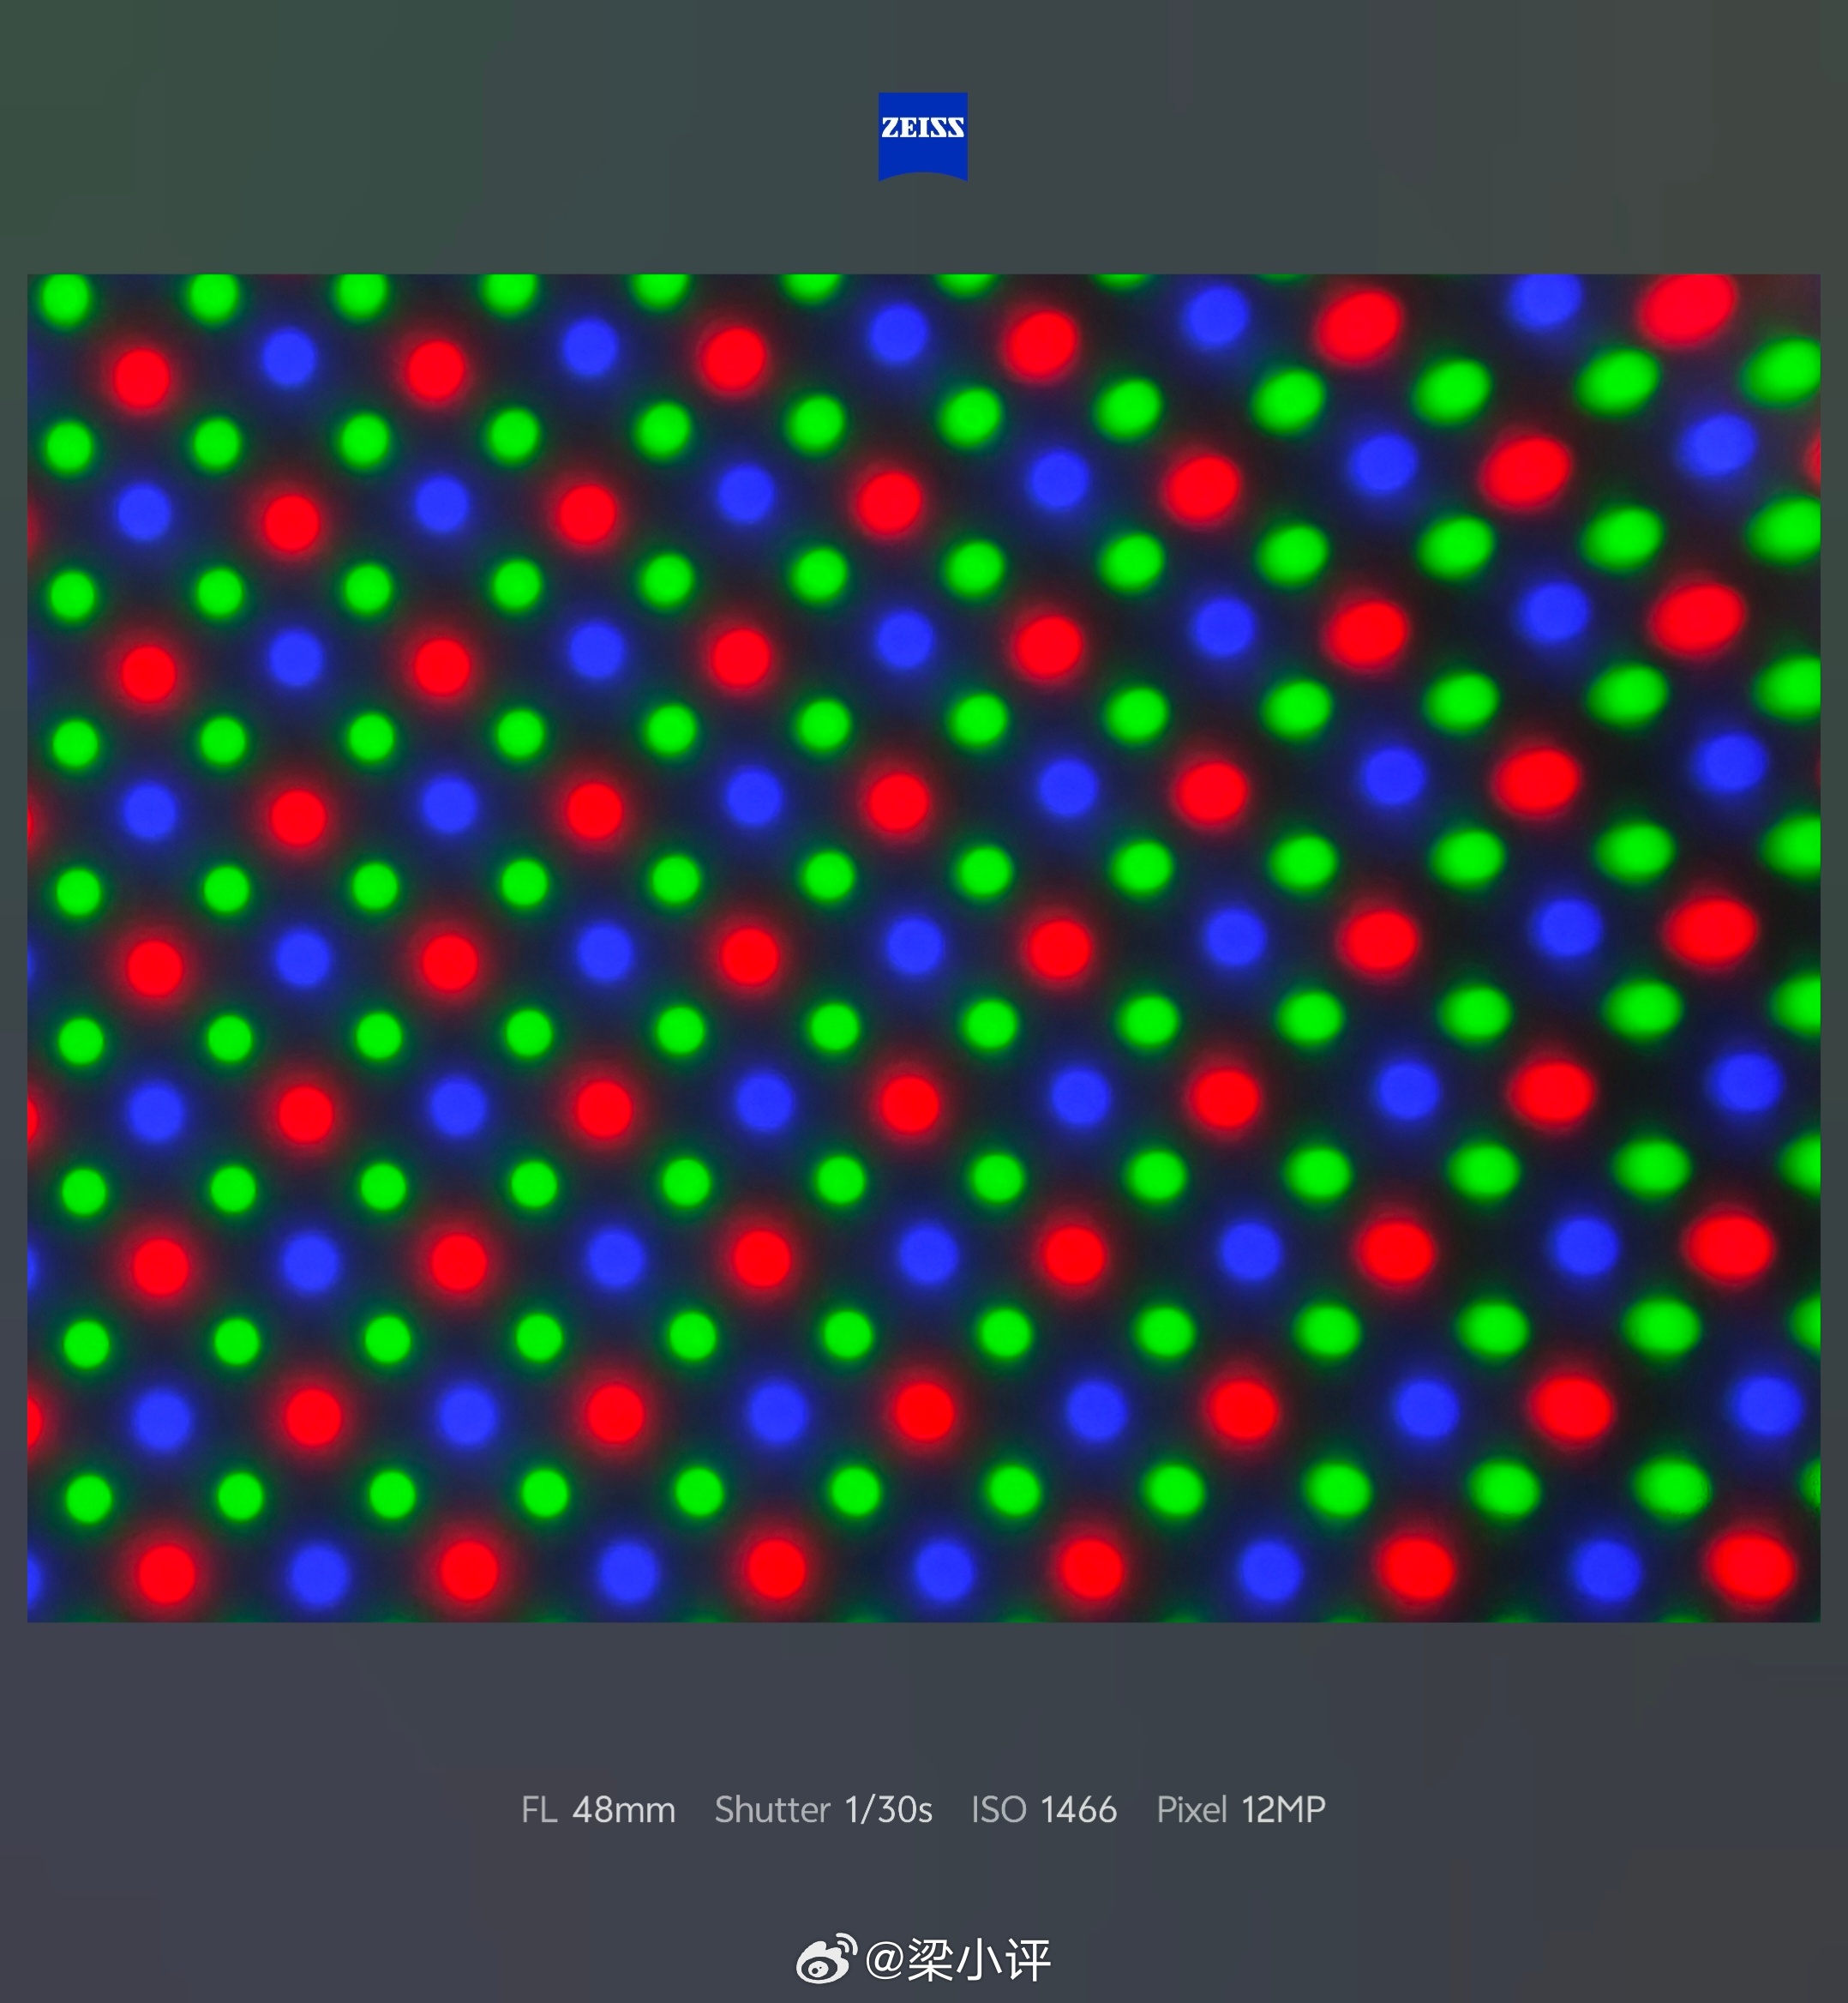This screenshot has height=2003, width=1848.
Task: Click the 梁 character in the watermark
Action: (930, 1959)
